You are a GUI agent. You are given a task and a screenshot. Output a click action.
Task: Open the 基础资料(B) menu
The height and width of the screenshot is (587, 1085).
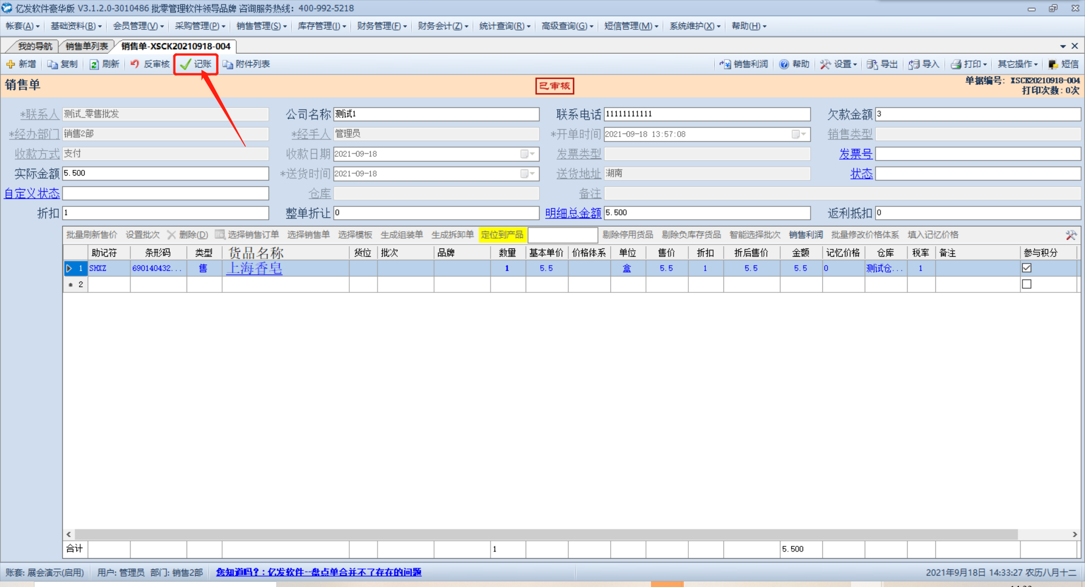pyautogui.click(x=76, y=26)
